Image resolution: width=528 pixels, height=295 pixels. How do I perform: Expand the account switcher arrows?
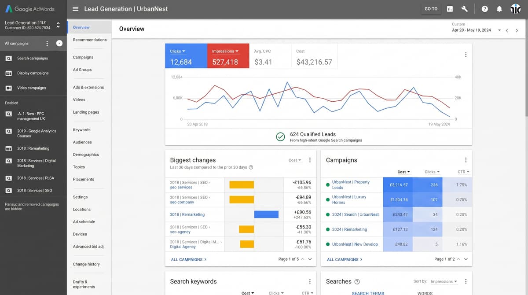[58, 25]
